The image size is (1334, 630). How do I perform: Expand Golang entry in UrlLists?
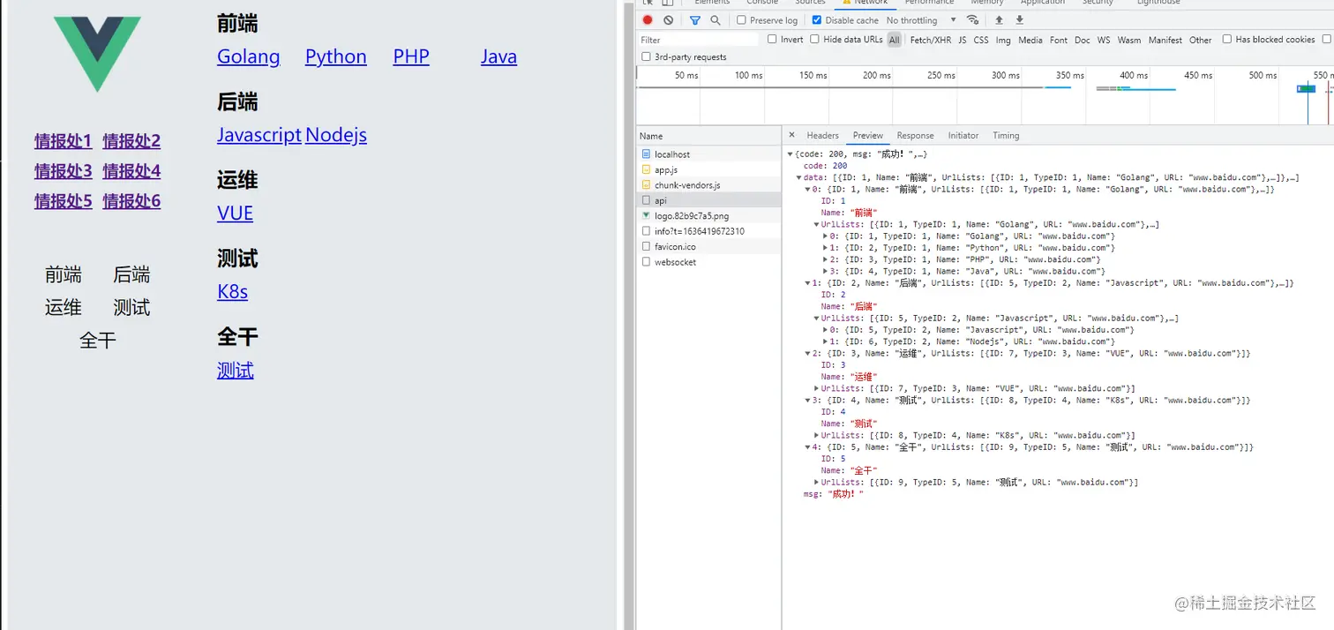click(x=825, y=236)
